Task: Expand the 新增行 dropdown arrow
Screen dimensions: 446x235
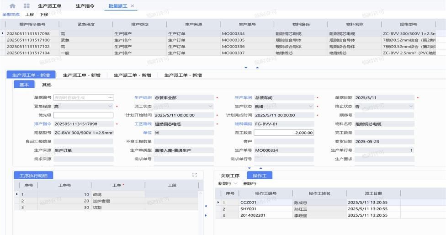Action: point(236,183)
